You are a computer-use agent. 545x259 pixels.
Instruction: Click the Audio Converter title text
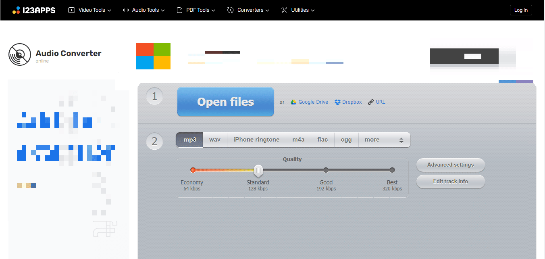[69, 53]
